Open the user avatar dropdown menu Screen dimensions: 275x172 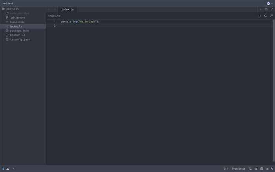point(269,3)
